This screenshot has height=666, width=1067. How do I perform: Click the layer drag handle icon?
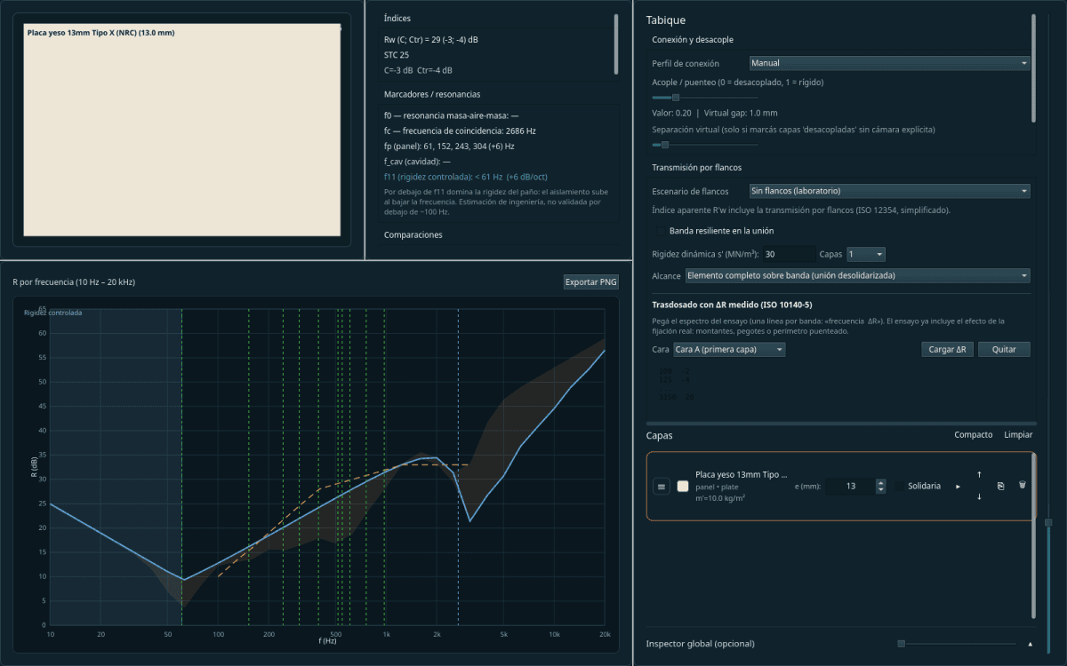click(661, 486)
